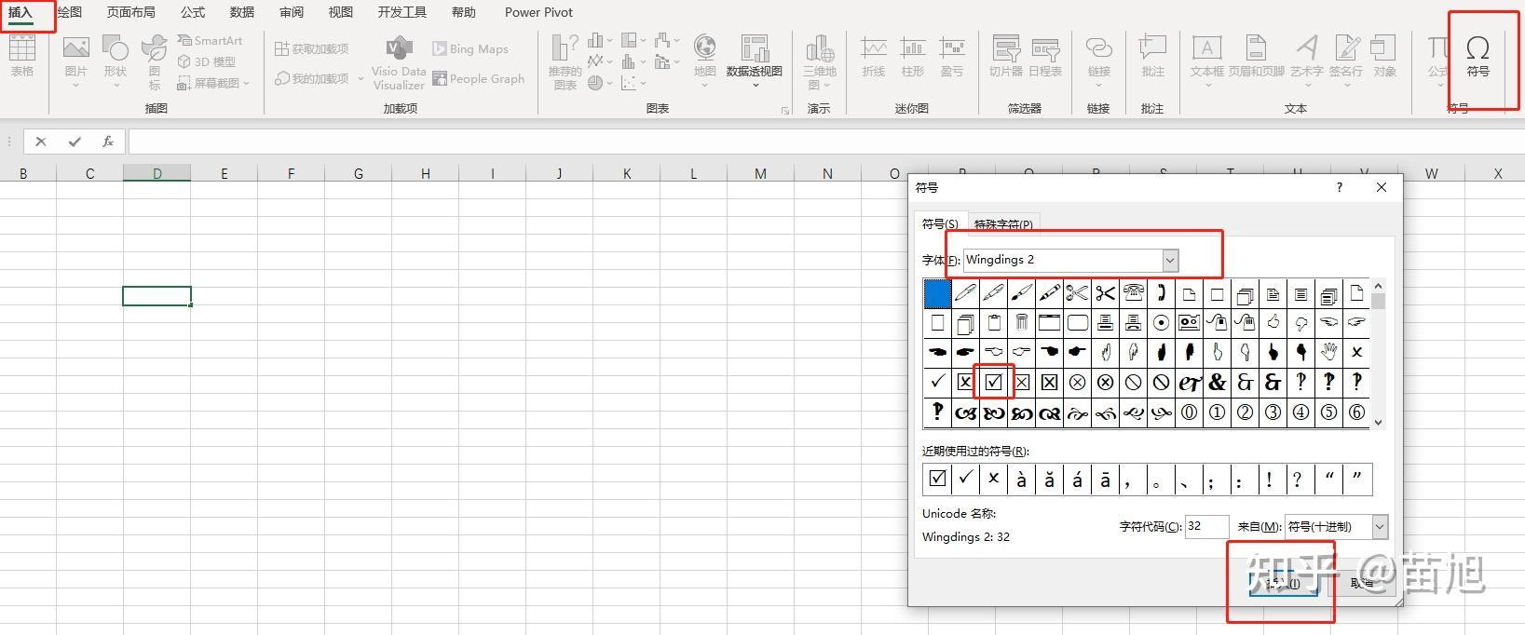Click the Bing Maps add-in

[470, 48]
